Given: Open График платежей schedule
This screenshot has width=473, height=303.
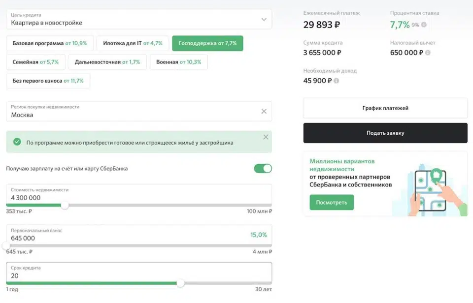Looking at the screenshot, I should click(385, 108).
